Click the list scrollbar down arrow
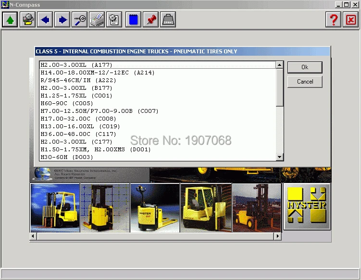 pyautogui.click(x=279, y=157)
